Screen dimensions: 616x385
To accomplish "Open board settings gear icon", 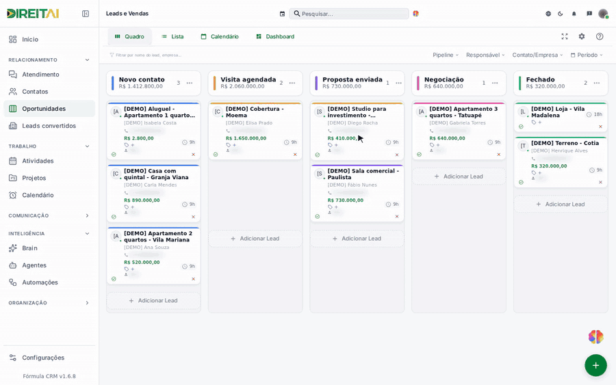I will coord(582,36).
